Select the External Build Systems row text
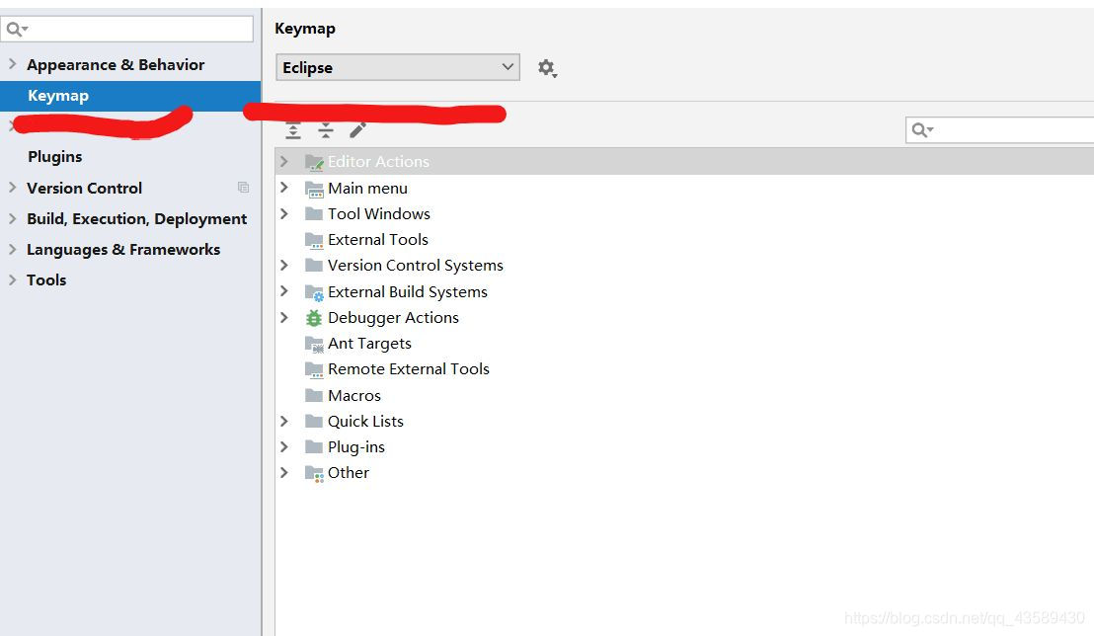The width and height of the screenshot is (1094, 636). 408,291
